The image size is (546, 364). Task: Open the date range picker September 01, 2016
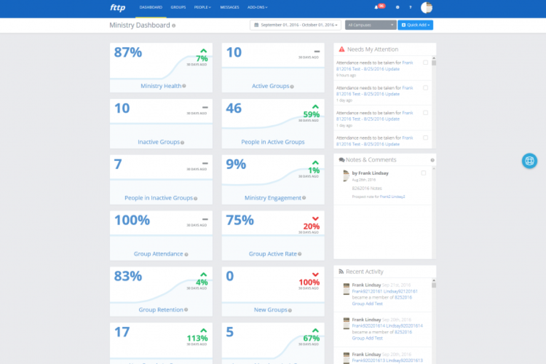click(x=296, y=25)
